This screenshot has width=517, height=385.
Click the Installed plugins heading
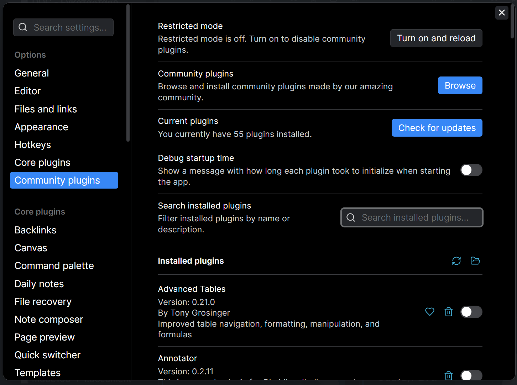(191, 261)
